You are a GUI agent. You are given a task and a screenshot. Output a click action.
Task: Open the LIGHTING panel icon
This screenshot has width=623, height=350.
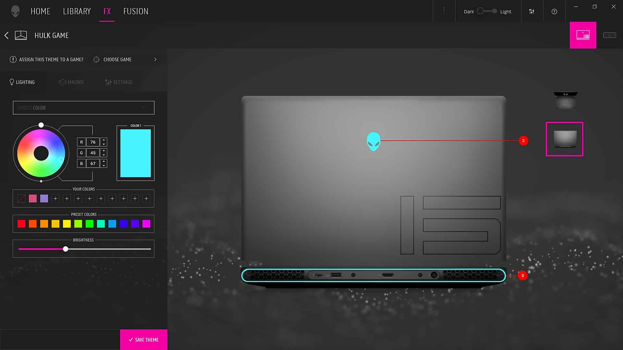[x=12, y=82]
